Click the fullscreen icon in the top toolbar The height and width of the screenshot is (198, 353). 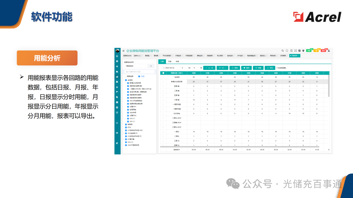(295, 50)
